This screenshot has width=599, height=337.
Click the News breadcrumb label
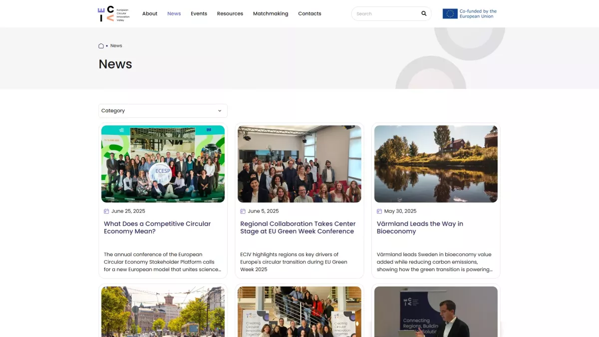coord(116,45)
